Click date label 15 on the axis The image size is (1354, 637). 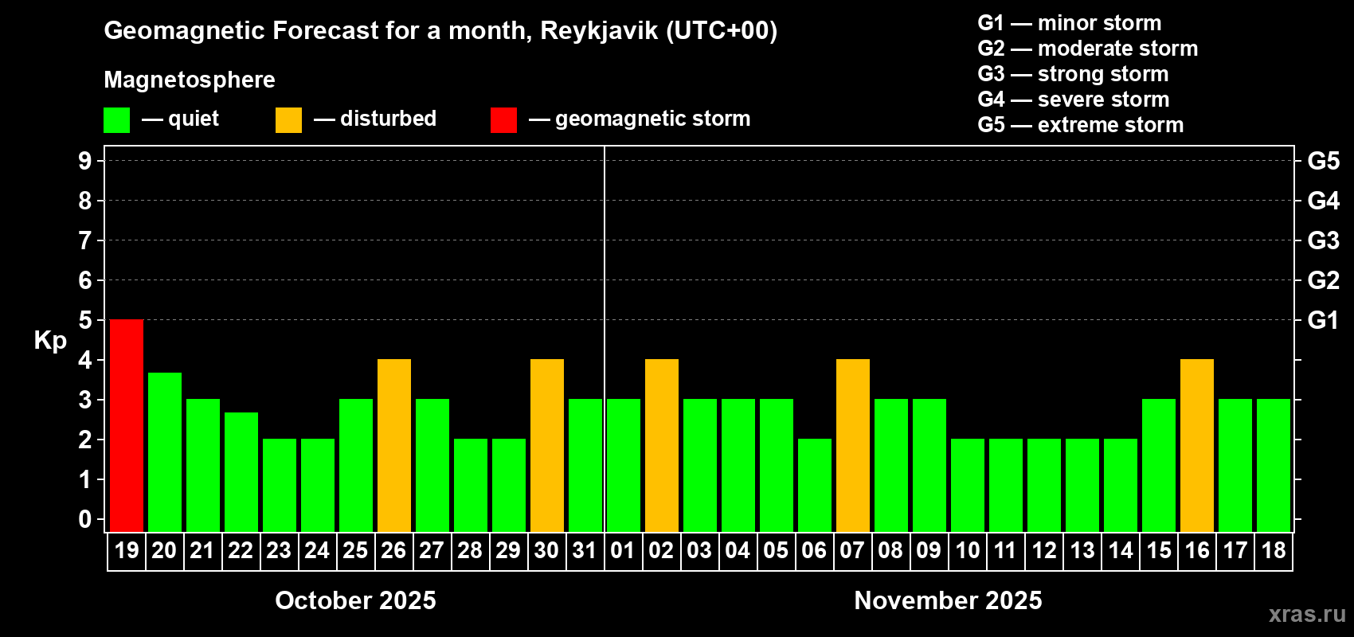point(1159,550)
